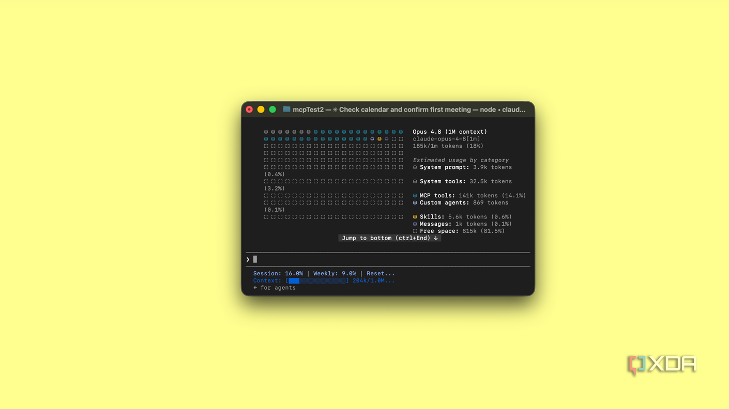
Task: Close the terminal window with red button
Action: [x=249, y=109]
